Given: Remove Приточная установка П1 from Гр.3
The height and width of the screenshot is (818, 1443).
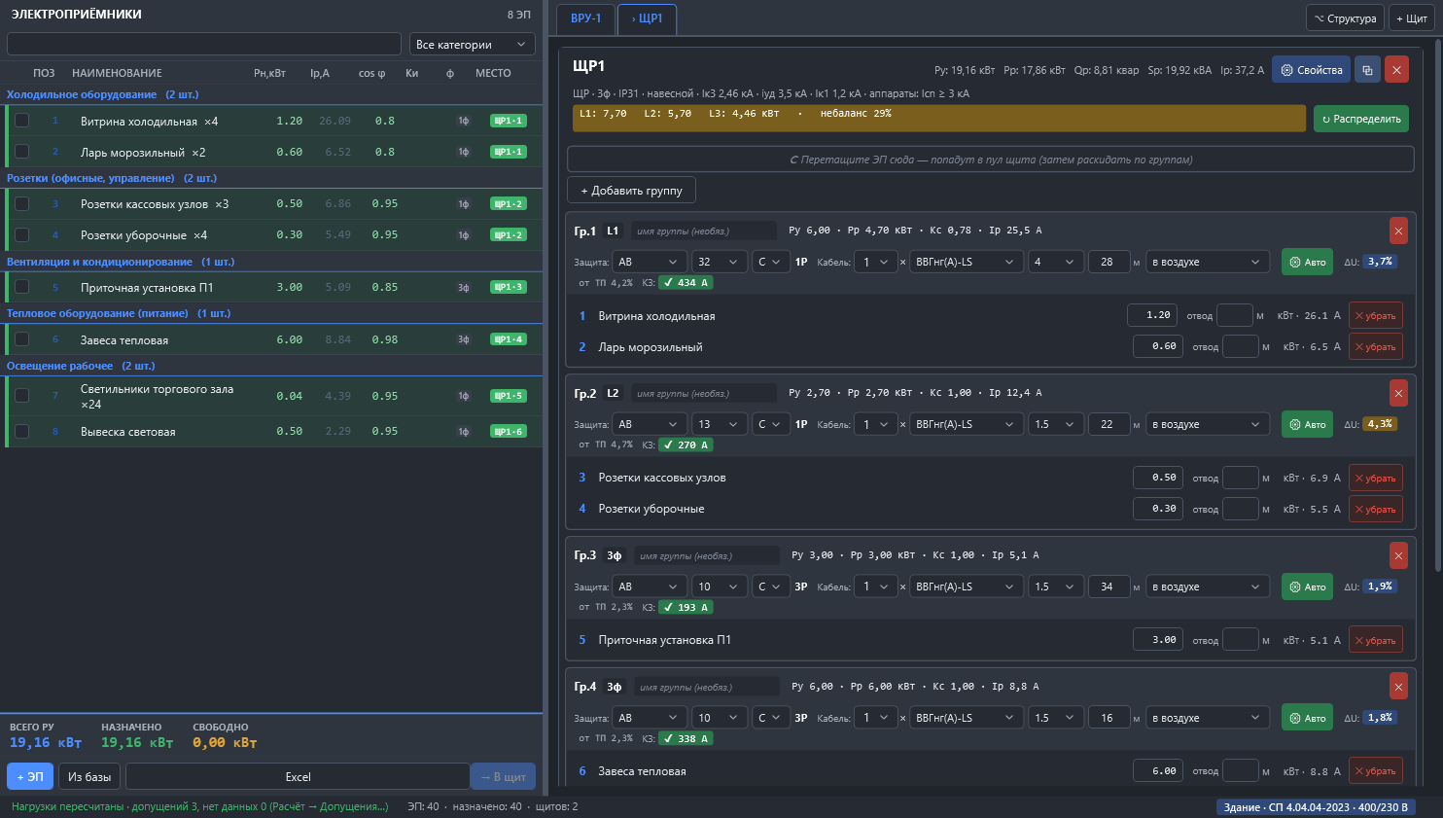Looking at the screenshot, I should click(1375, 640).
